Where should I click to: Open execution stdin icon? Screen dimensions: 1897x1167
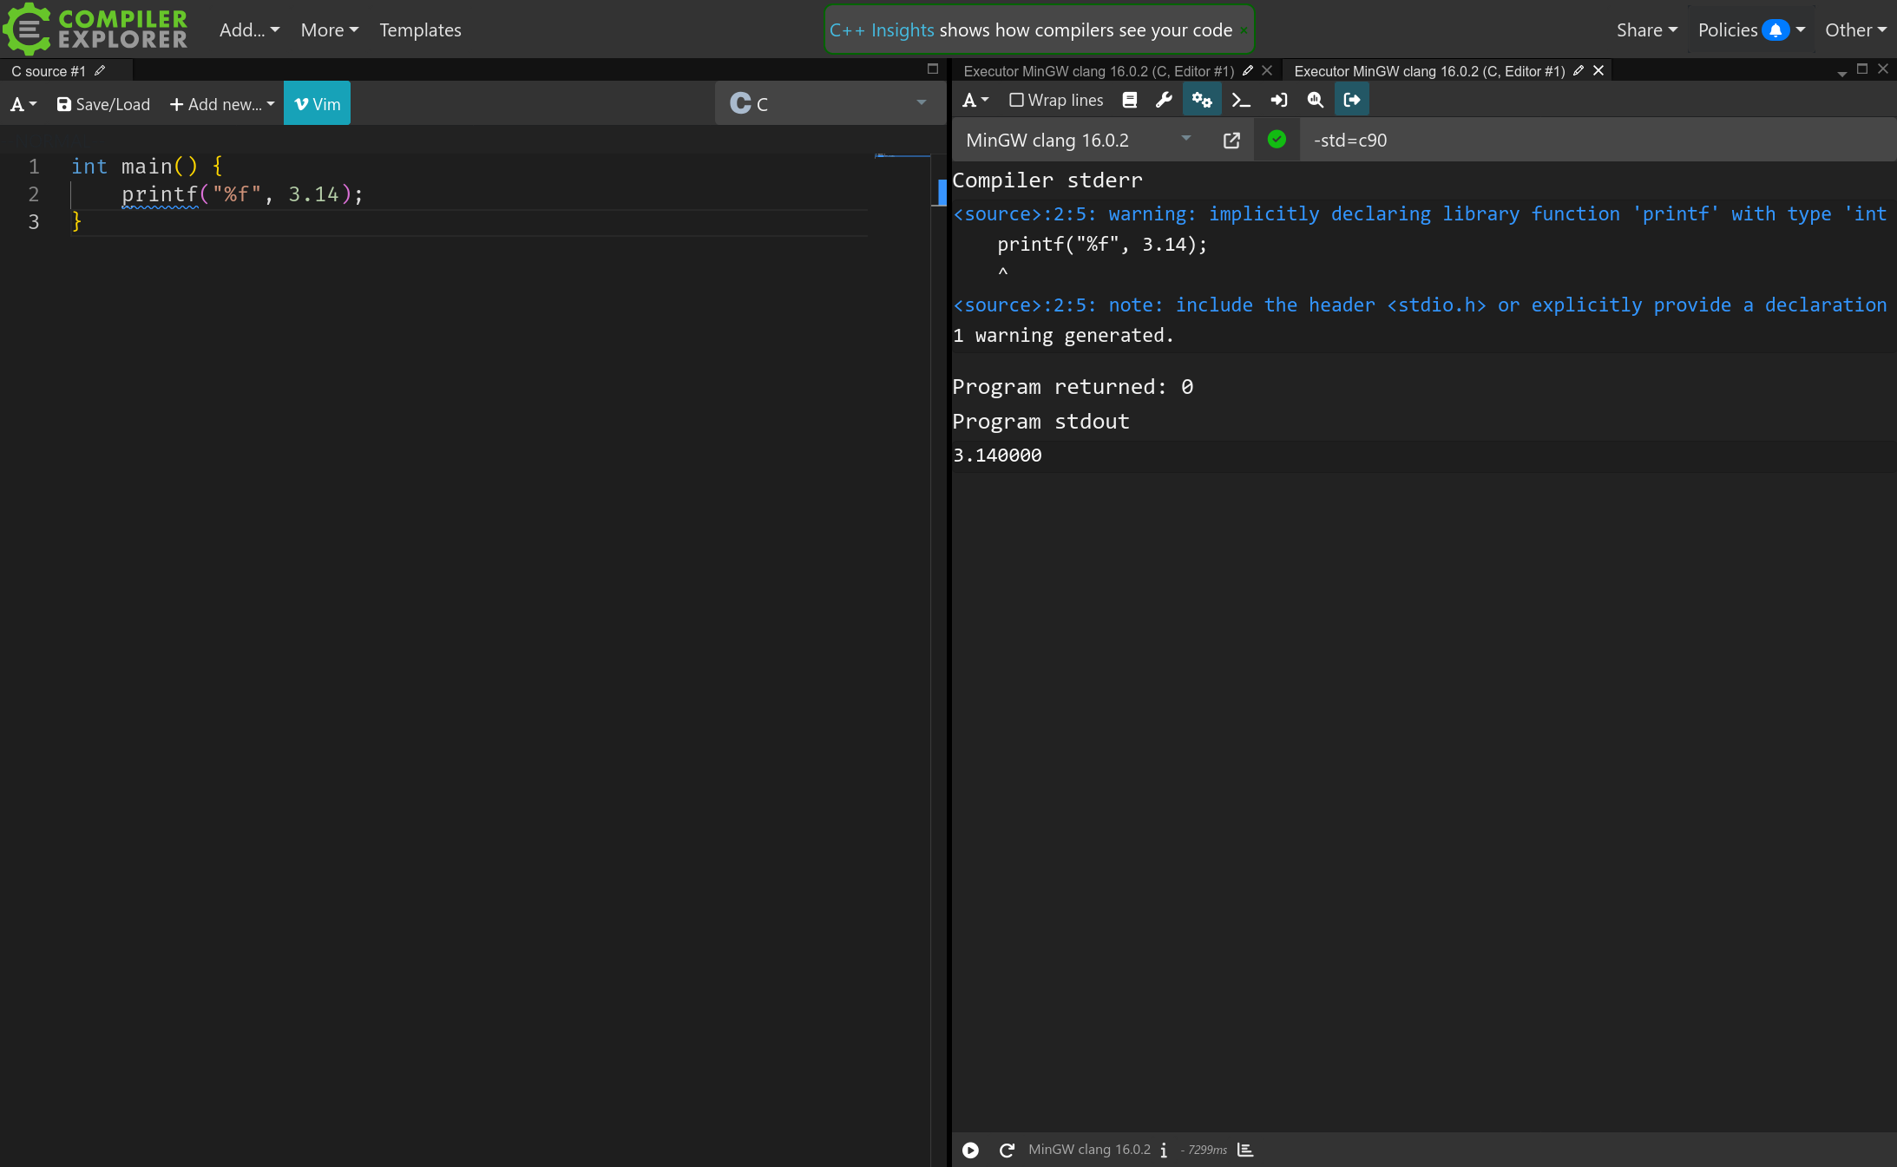[x=1278, y=101]
